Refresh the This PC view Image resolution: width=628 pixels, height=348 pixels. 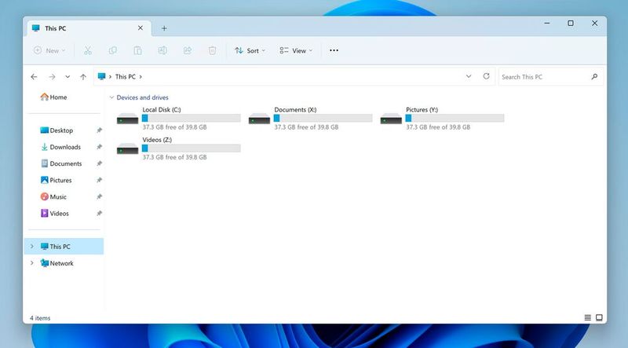coord(486,76)
